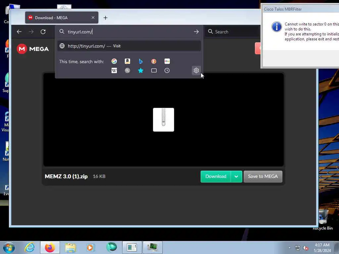Image resolution: width=339 pixels, height=254 pixels.
Task: Go back to the previous page
Action: [x=19, y=32]
